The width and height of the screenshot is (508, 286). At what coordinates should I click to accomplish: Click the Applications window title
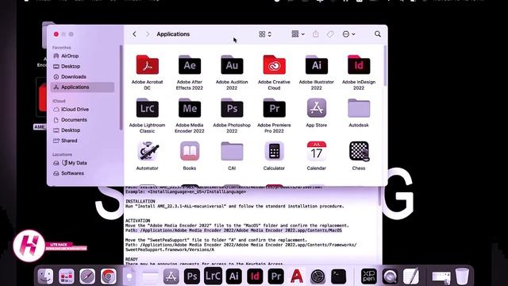(x=173, y=34)
